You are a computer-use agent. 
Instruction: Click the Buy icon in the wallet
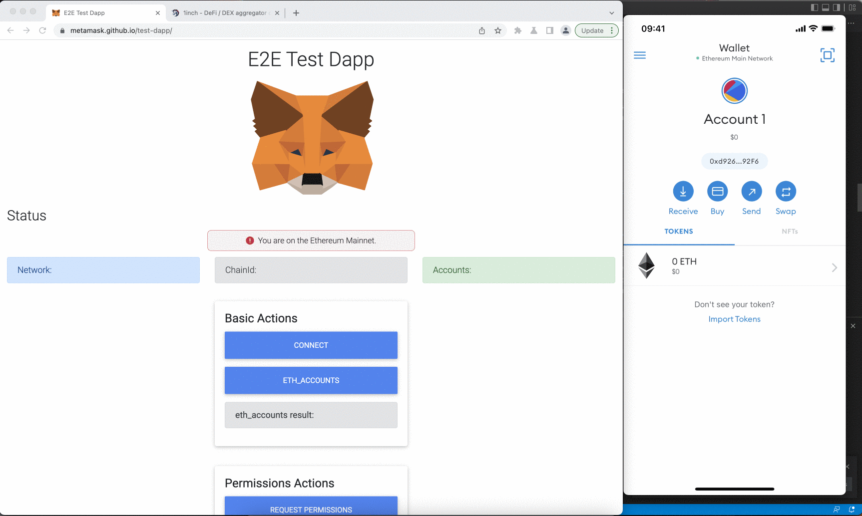pyautogui.click(x=717, y=191)
